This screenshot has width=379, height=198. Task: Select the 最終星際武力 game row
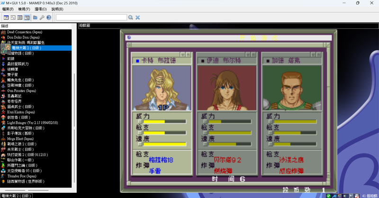36,64
